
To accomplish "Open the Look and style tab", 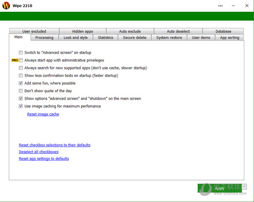I will point(76,38).
